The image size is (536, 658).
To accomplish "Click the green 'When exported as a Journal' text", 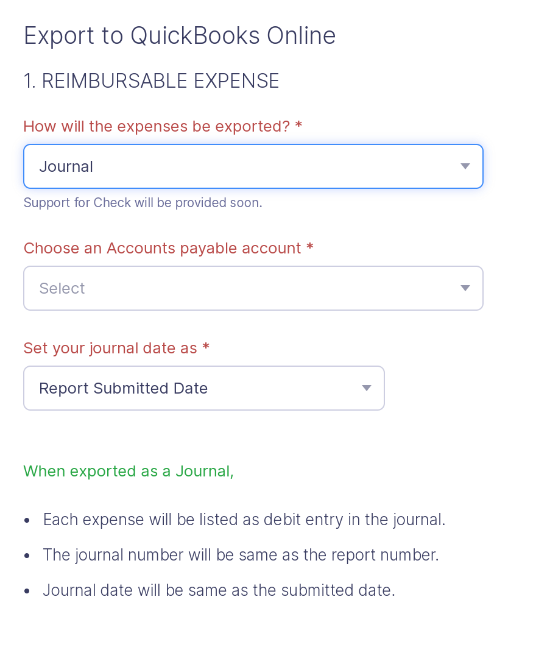I will coord(129,471).
